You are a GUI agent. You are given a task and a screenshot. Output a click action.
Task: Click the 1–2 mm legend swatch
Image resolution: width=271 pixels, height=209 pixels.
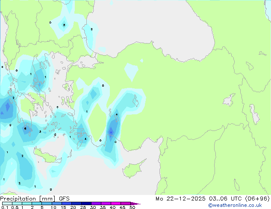tap(27, 203)
